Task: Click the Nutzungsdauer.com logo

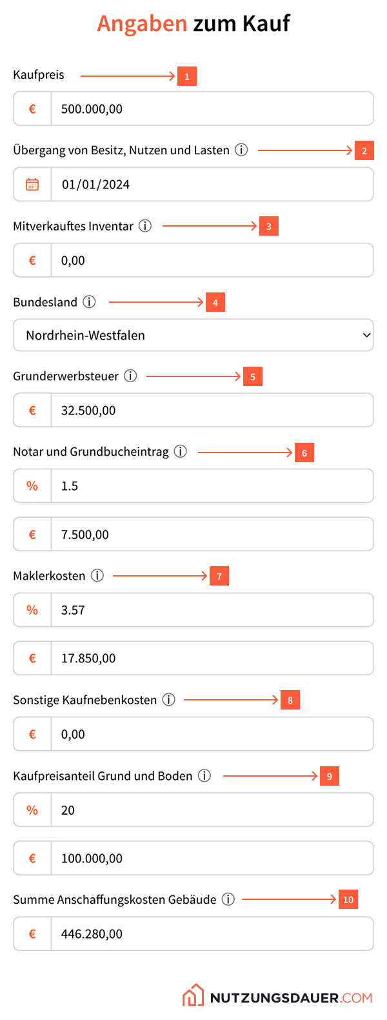Action: [x=277, y=997]
